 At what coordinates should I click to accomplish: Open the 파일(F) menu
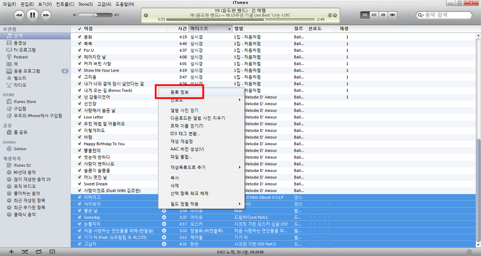tap(9, 4)
